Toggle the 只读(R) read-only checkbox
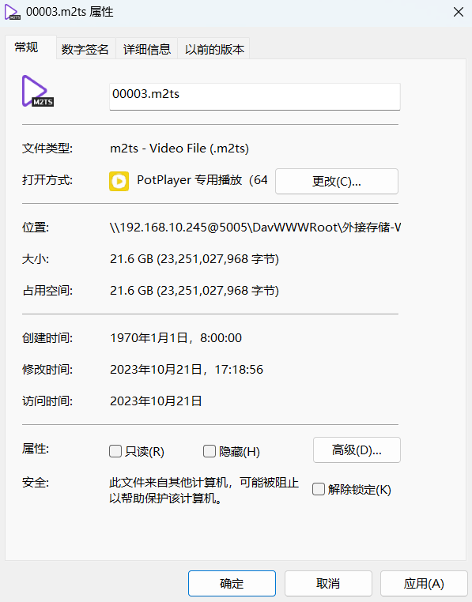The width and height of the screenshot is (472, 602). point(115,451)
